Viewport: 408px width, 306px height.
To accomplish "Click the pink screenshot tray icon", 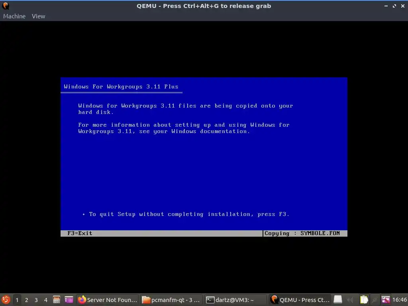I will tap(386, 300).
